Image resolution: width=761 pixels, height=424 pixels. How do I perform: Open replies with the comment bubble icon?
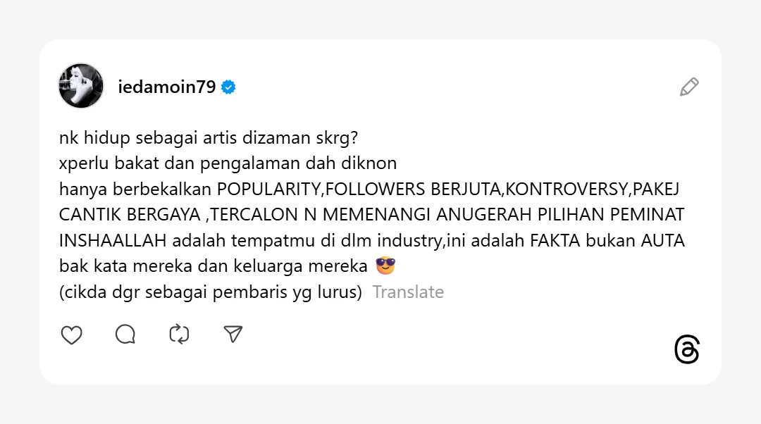(x=125, y=335)
